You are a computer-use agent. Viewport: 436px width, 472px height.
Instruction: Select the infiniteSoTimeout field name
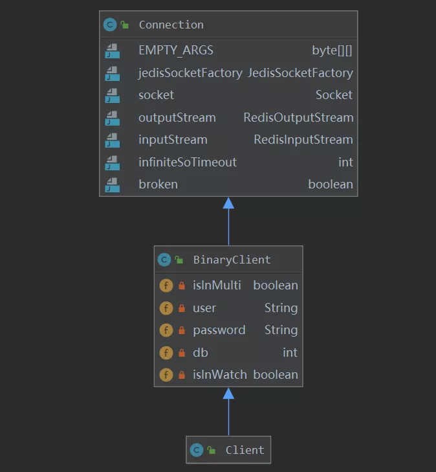pyautogui.click(x=188, y=162)
